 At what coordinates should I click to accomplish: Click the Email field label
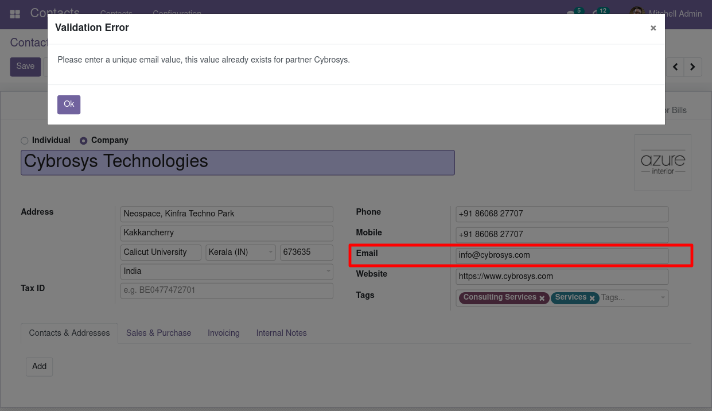click(367, 254)
